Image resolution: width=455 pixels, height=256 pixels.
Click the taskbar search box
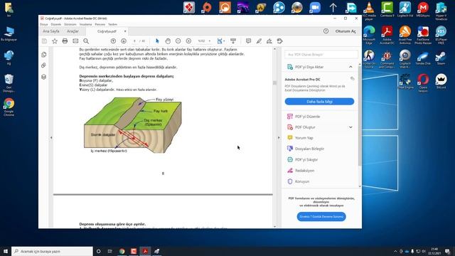(x=52, y=251)
